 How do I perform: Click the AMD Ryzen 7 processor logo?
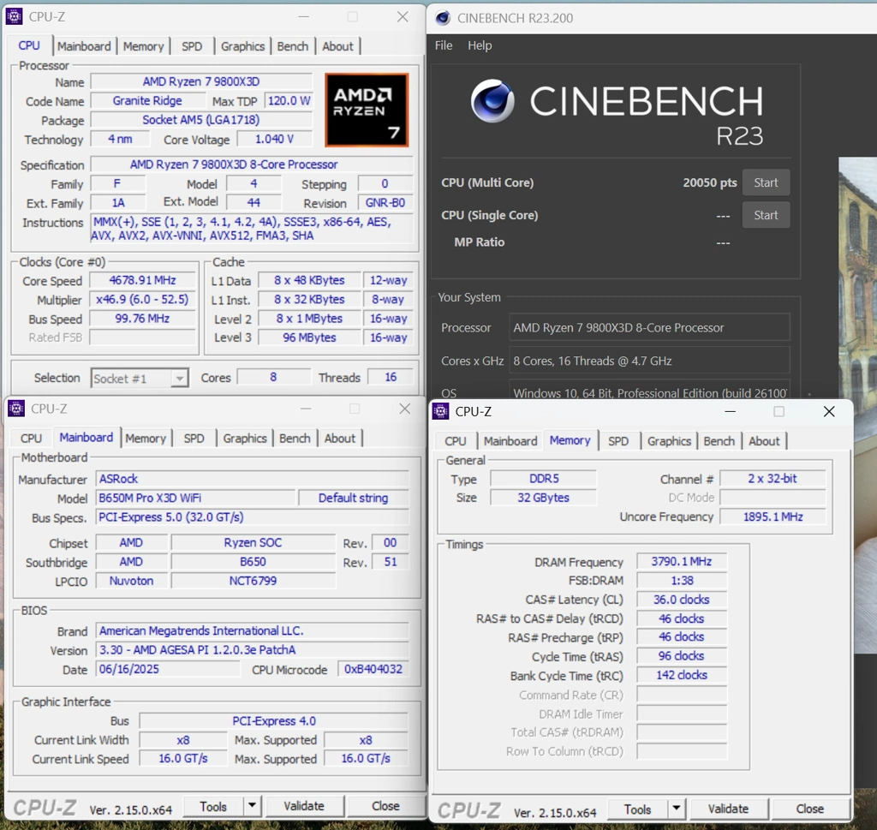tap(367, 110)
